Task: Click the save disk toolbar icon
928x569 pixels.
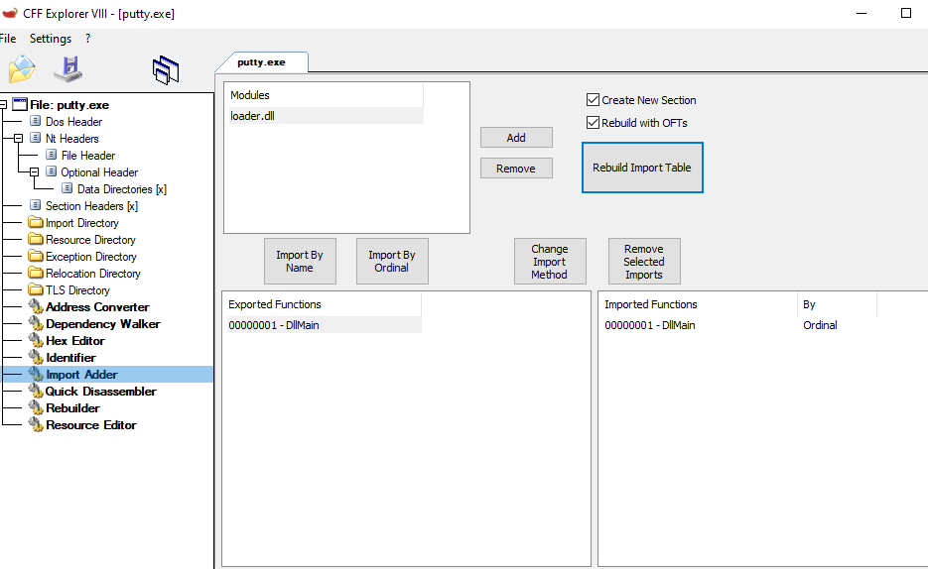Action: tap(67, 69)
